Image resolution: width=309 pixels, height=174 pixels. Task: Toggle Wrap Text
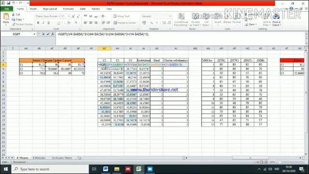[x=121, y=16]
